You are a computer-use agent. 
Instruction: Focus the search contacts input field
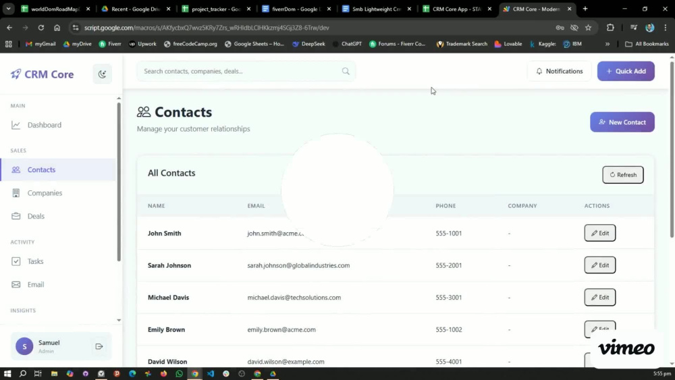click(246, 71)
